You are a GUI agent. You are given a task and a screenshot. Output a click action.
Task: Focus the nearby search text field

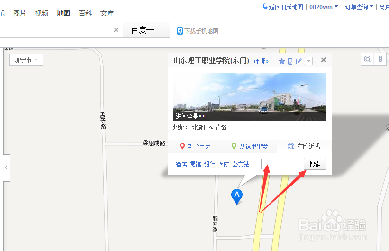click(x=280, y=164)
